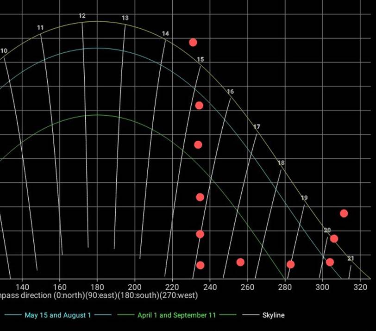Screen dimensions: 376x331
Task: Click the 180 azimuth axis label
Action: pyautogui.click(x=97, y=287)
